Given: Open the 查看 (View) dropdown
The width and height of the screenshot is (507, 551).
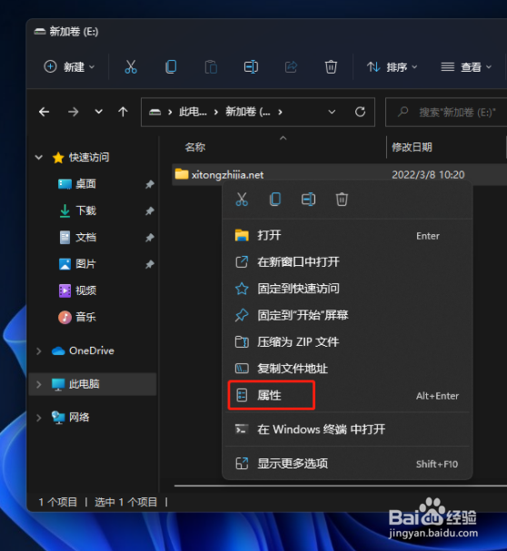Looking at the screenshot, I should (x=466, y=67).
